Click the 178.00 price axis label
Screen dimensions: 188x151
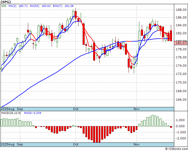[181, 49]
